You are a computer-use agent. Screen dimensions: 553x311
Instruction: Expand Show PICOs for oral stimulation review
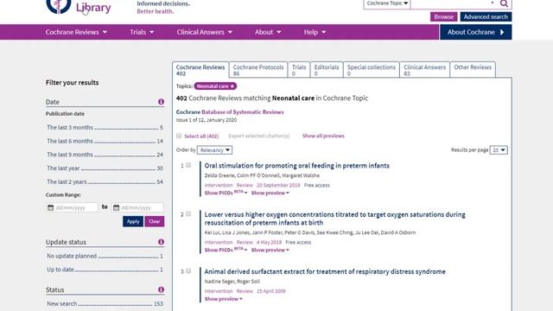(226, 193)
